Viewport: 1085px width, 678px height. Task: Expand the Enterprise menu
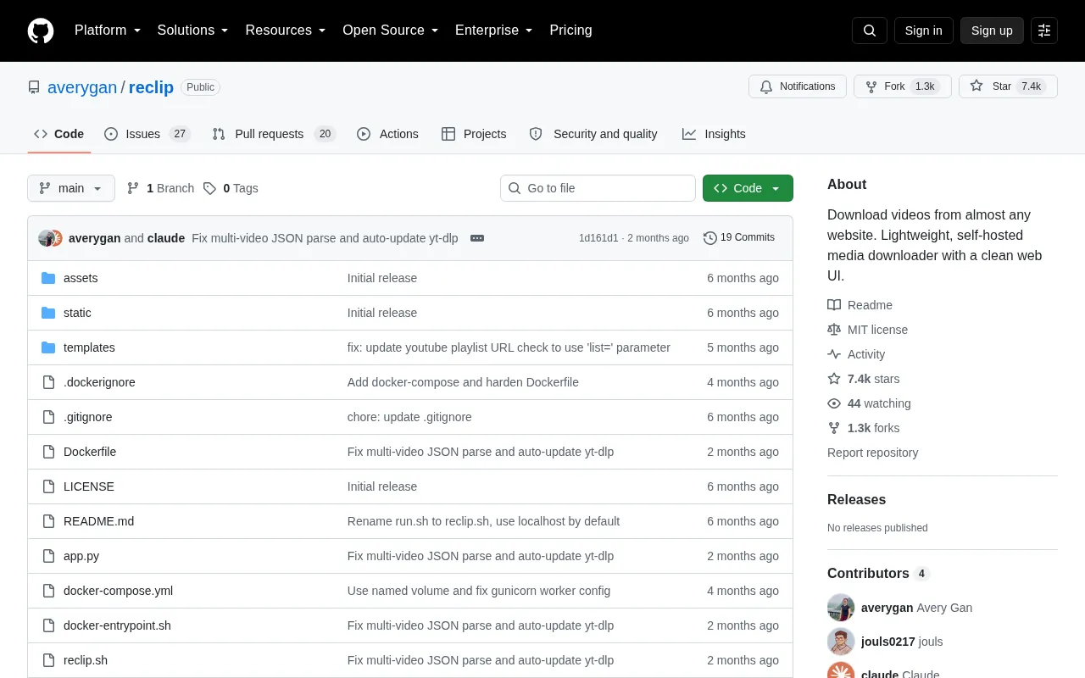click(494, 31)
